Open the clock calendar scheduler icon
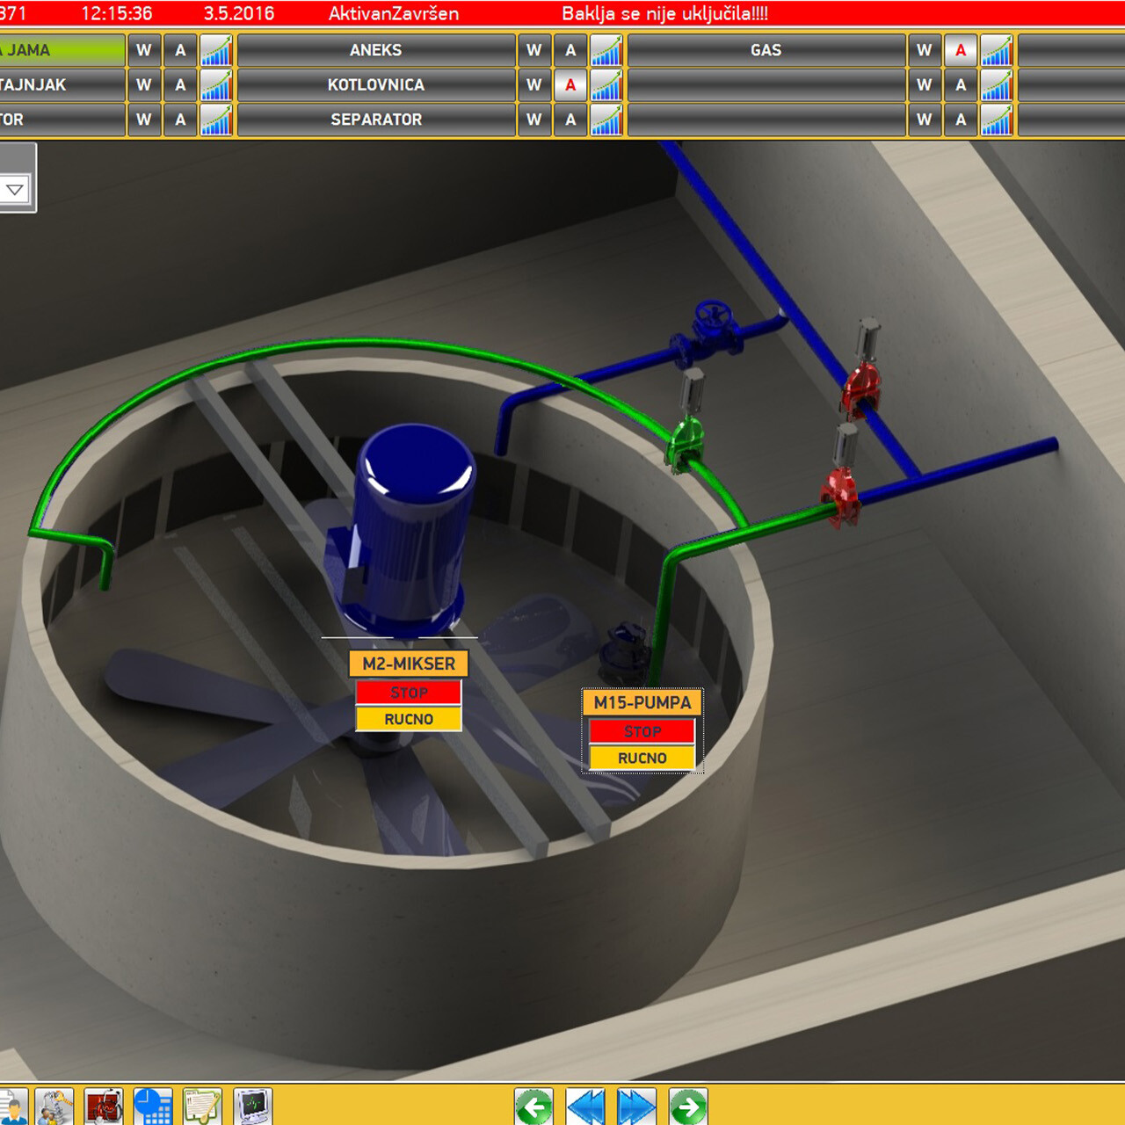 coord(153,1107)
